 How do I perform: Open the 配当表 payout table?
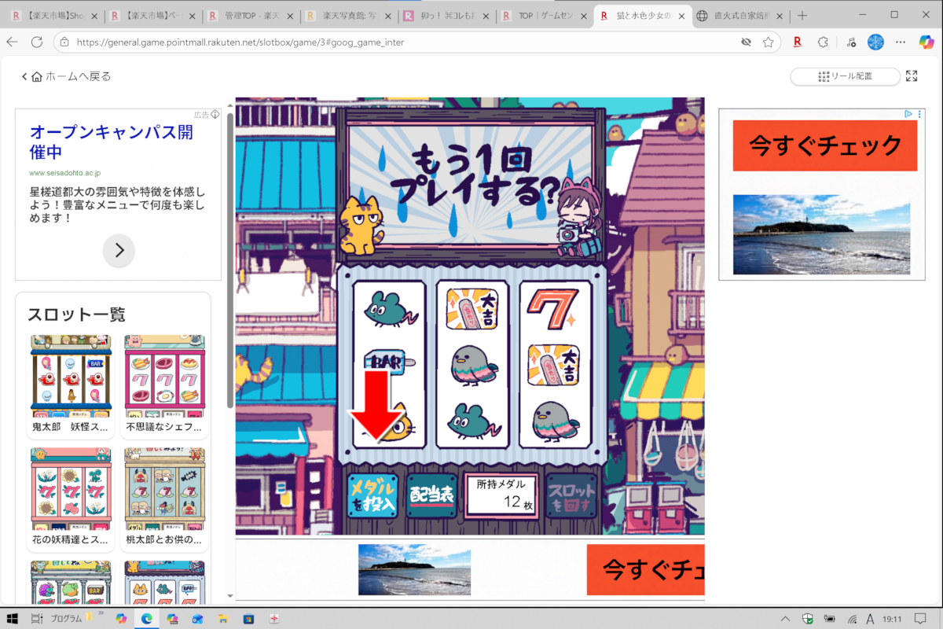431,495
